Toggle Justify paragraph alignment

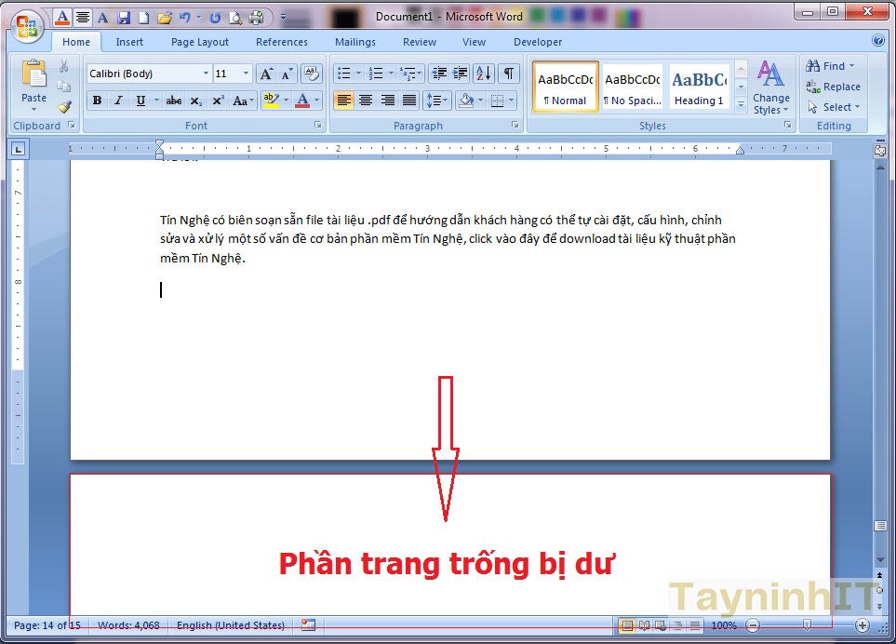408,101
